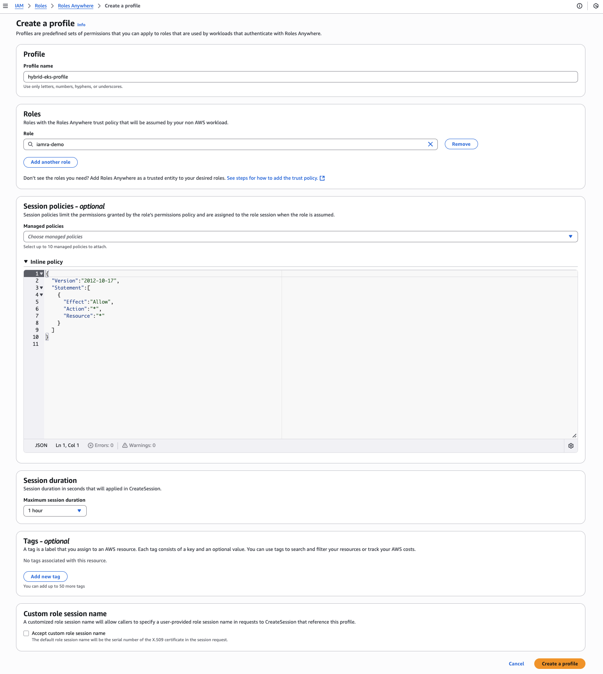Image resolution: width=603 pixels, height=674 pixels.
Task: Navigate to Roles Anywhere breadcrumb
Action: point(76,6)
